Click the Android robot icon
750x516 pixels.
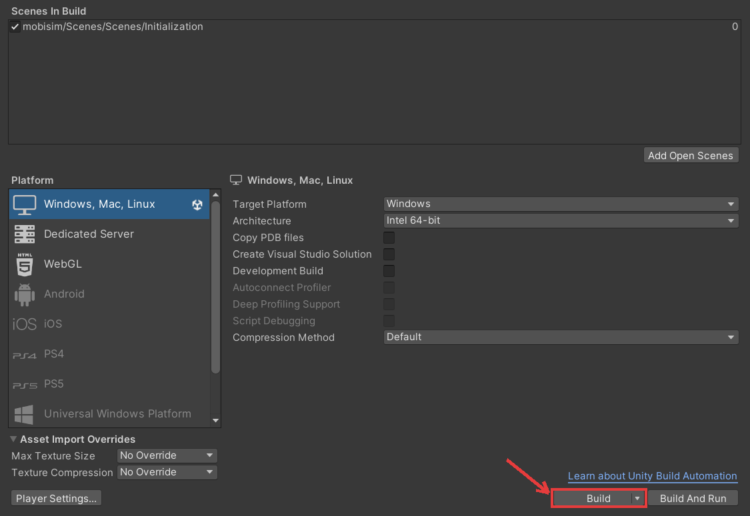pyautogui.click(x=25, y=294)
